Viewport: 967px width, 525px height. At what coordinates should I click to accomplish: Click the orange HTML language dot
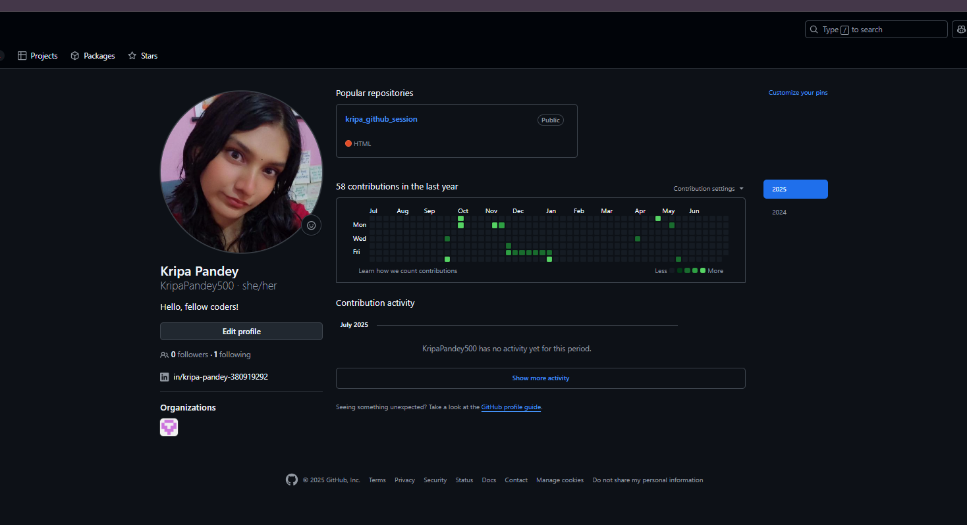pyautogui.click(x=348, y=143)
